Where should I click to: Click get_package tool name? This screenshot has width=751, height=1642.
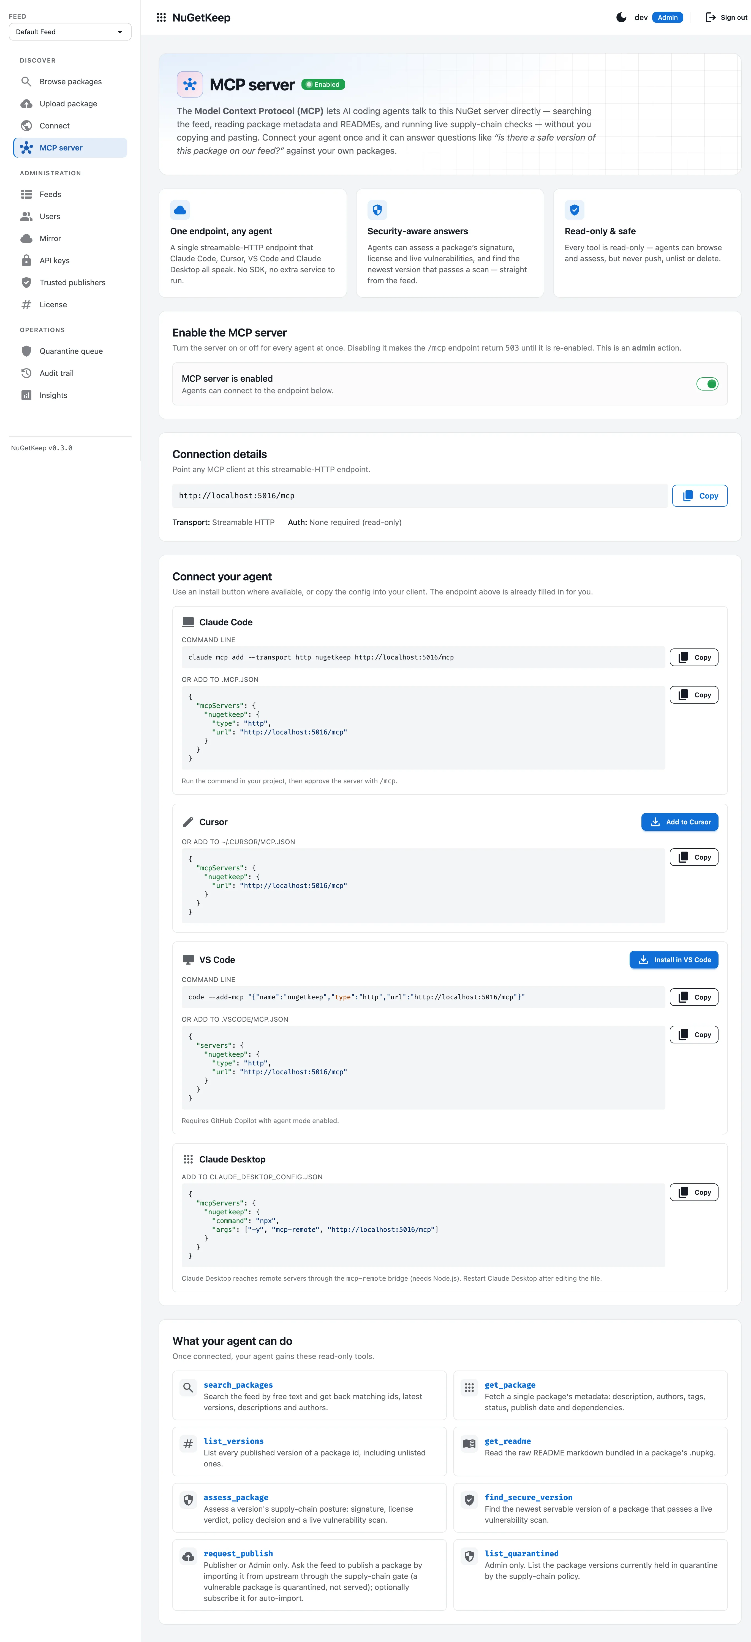510,1385
